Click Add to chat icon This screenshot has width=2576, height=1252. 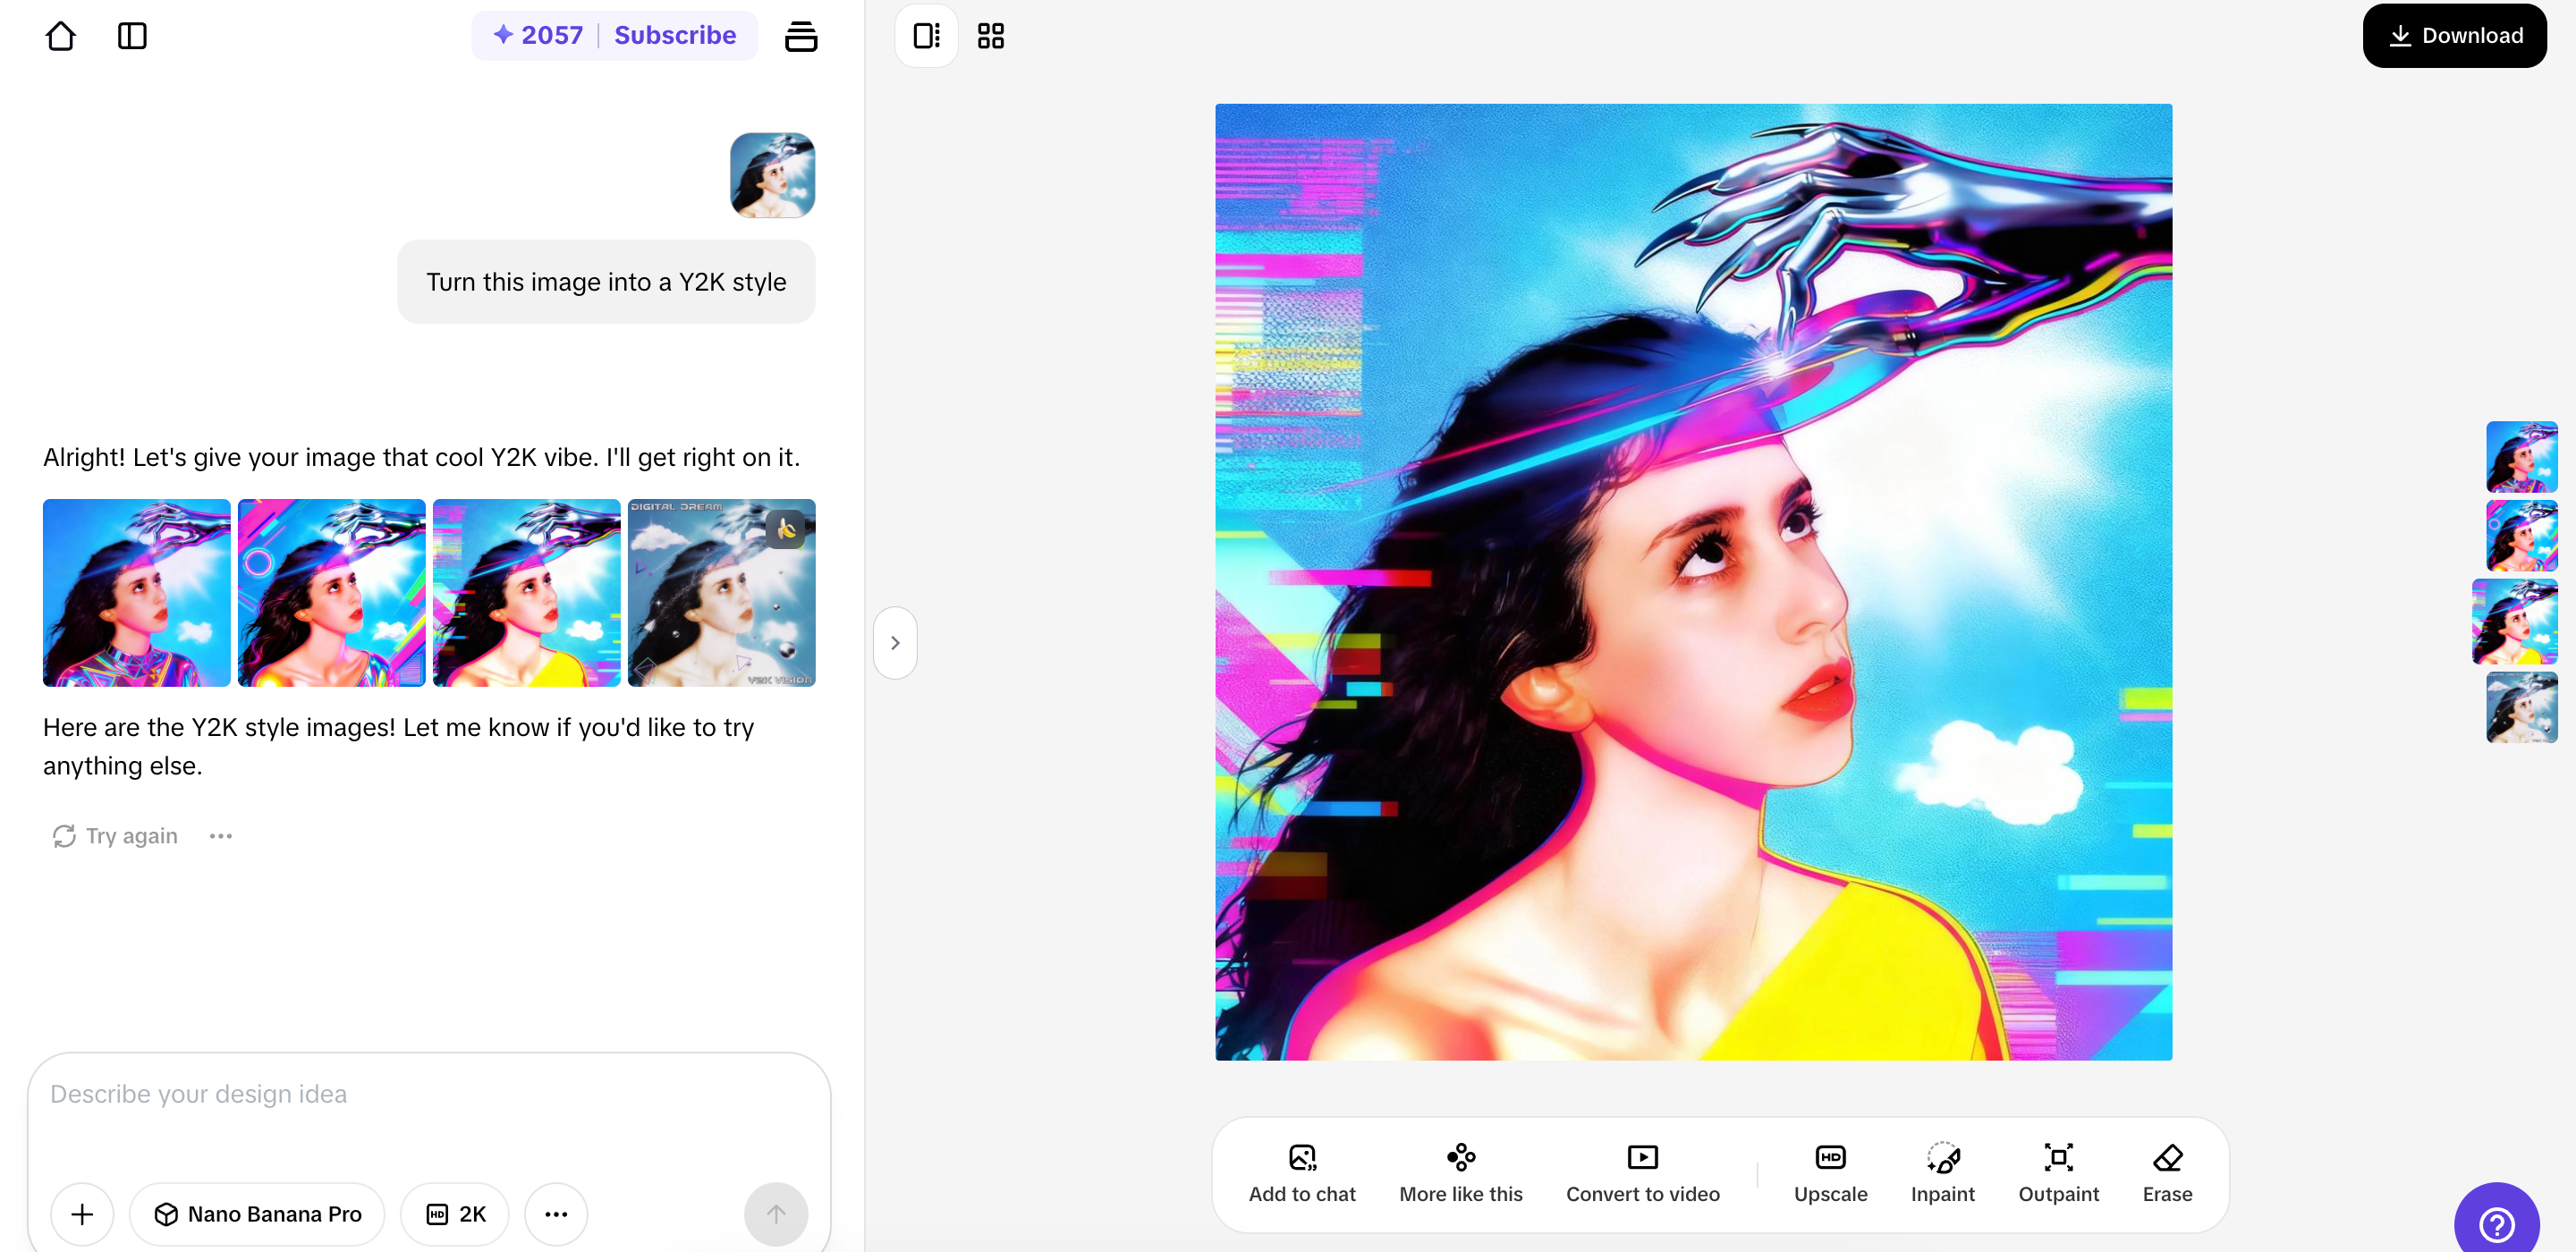click(1301, 1157)
